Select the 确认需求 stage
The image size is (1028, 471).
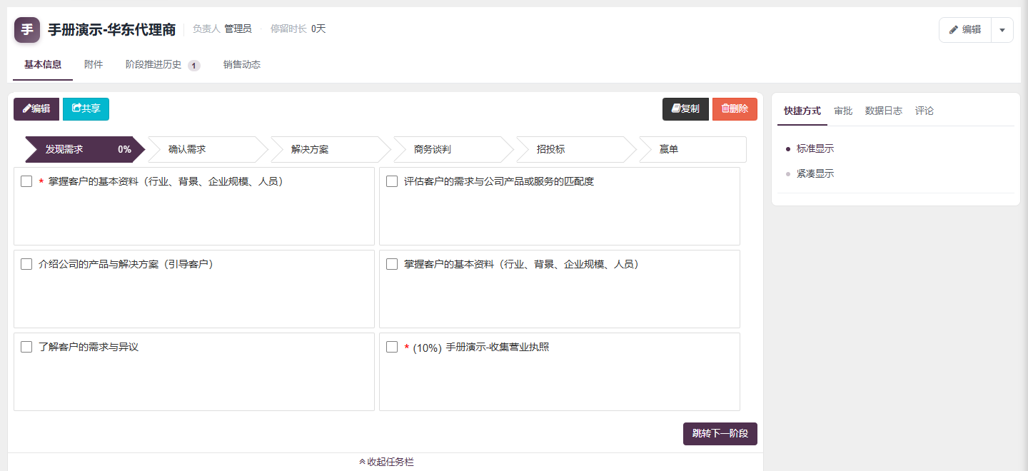click(x=207, y=150)
